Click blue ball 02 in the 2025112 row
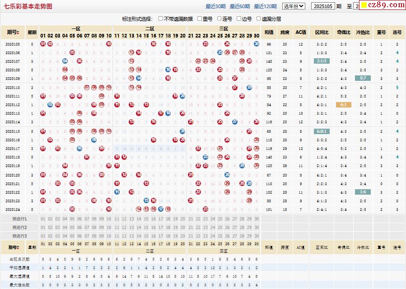 coord(50,105)
